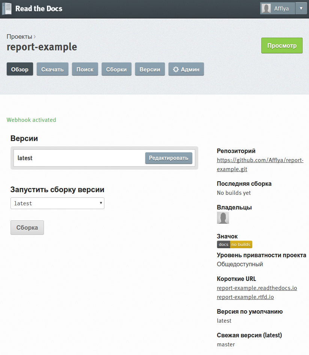The width and height of the screenshot is (309, 355).
Task: Select the Обзор tab
Action: 20,69
